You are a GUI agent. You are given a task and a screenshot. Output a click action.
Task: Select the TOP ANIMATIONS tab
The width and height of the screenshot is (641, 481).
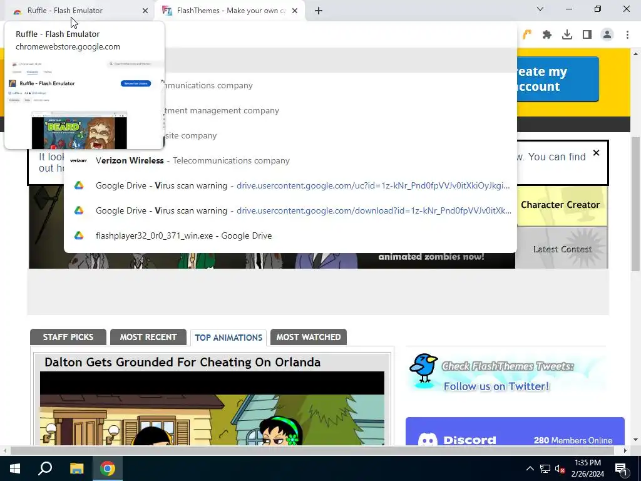tap(228, 338)
